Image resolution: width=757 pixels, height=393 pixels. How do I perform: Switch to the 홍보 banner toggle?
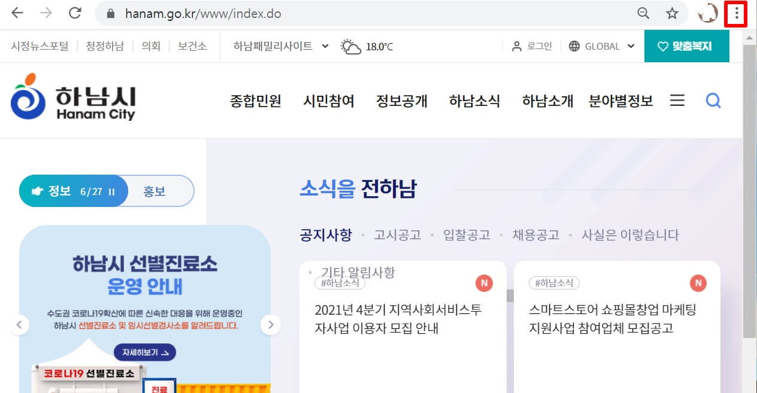tap(155, 191)
